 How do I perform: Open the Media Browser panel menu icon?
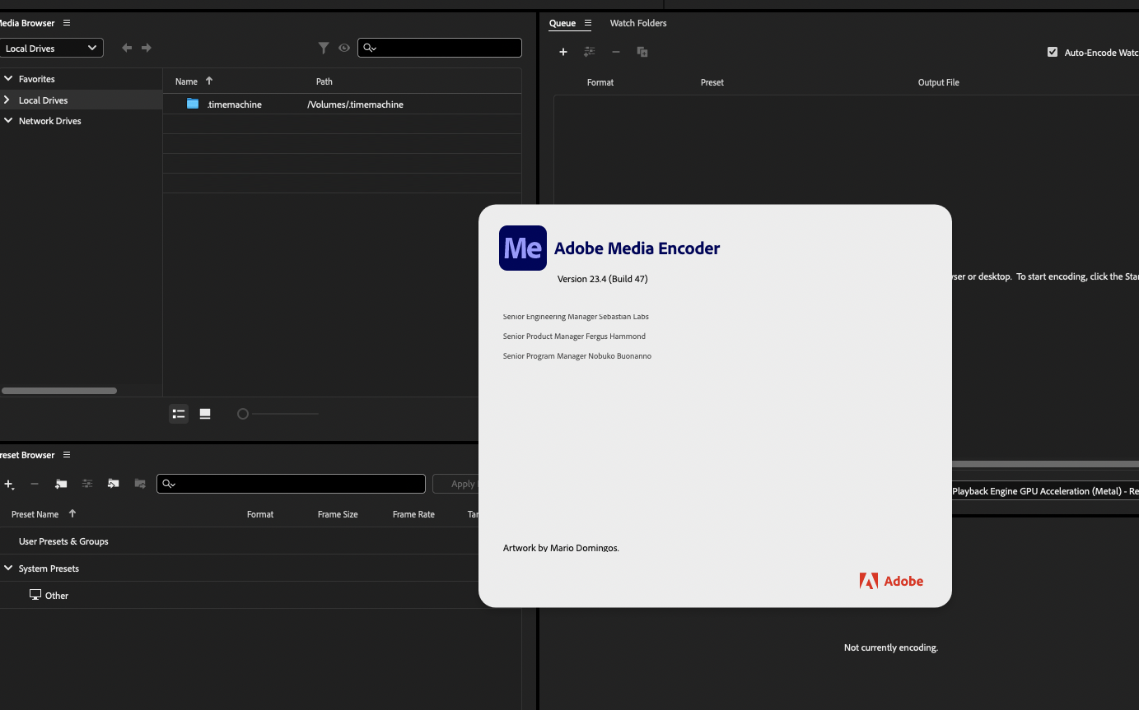pyautogui.click(x=67, y=23)
